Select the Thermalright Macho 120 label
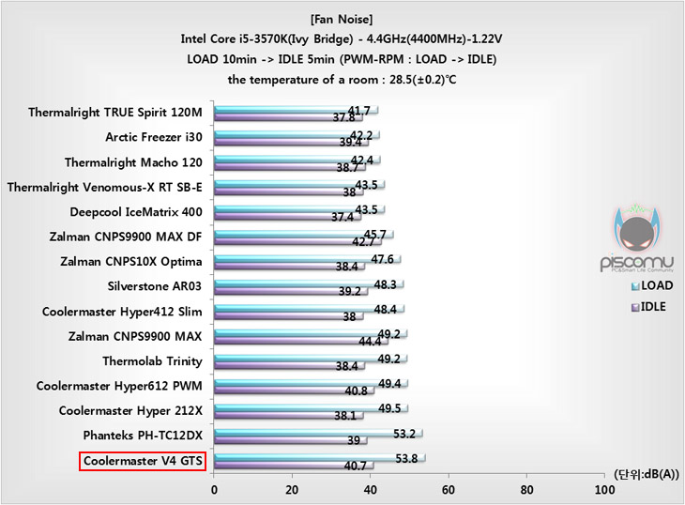 coord(133,162)
